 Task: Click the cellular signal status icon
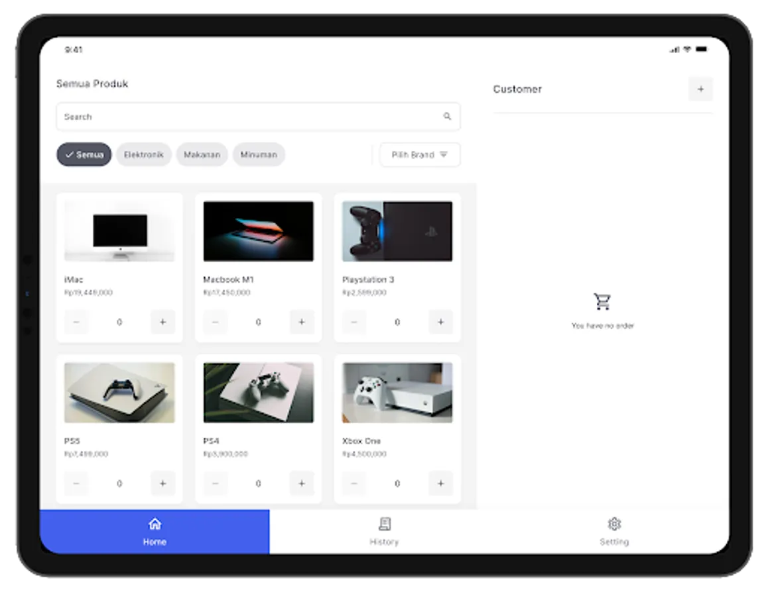pyautogui.click(x=674, y=49)
